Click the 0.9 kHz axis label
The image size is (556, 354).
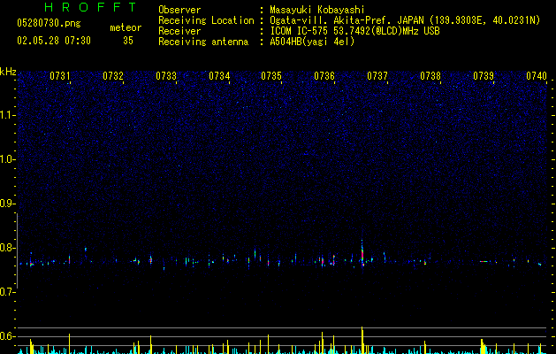(8, 204)
